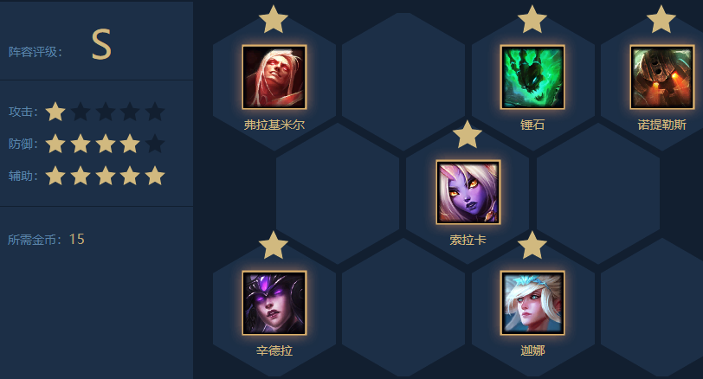Click the 诺提勒斯 name label
The image size is (703, 379).
[661, 125]
